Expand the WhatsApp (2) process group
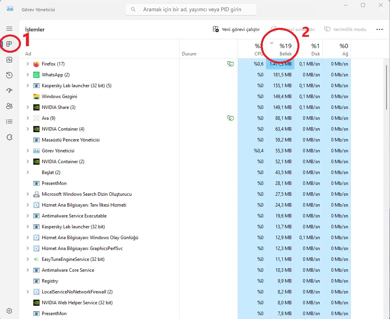The width and height of the screenshot is (390, 319). click(x=27, y=75)
